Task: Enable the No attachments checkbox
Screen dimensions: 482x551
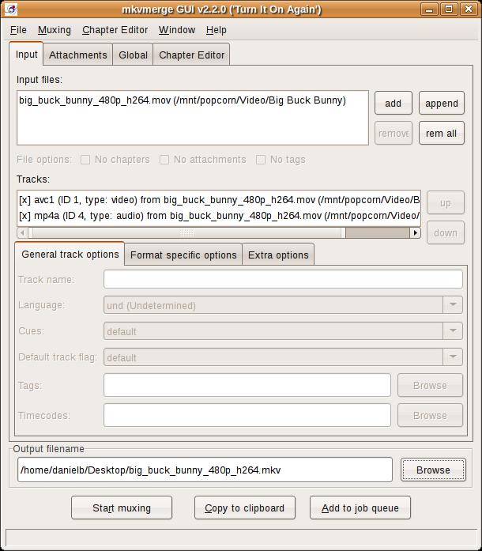Action: coord(164,160)
